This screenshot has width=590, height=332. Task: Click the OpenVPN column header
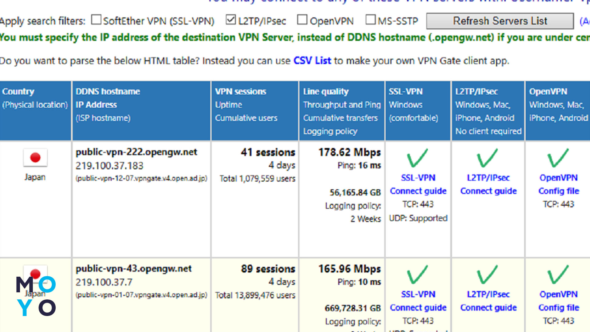pyautogui.click(x=558, y=111)
